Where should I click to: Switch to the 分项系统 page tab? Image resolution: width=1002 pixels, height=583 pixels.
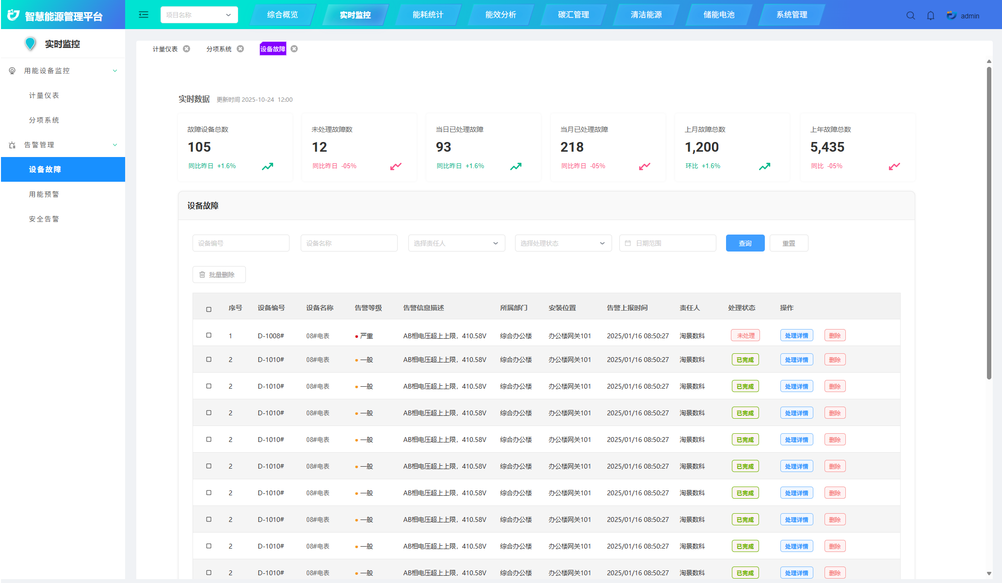(219, 49)
